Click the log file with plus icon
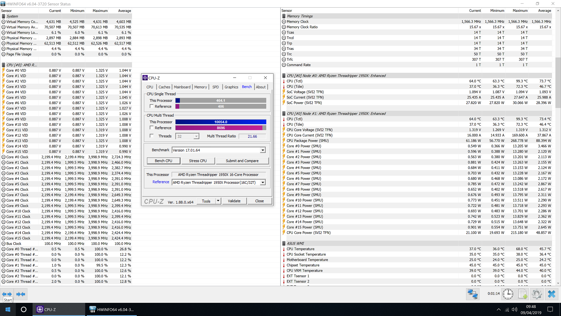Screen dimensions: 561x316 click(x=522, y=294)
